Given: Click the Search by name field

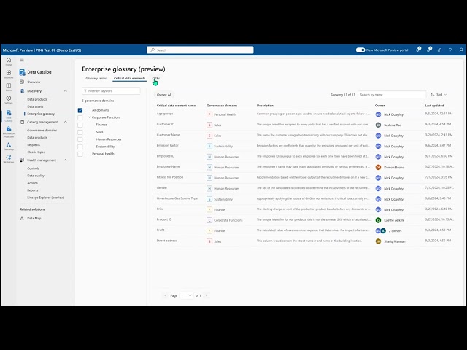Looking at the screenshot, I should click(x=392, y=95).
